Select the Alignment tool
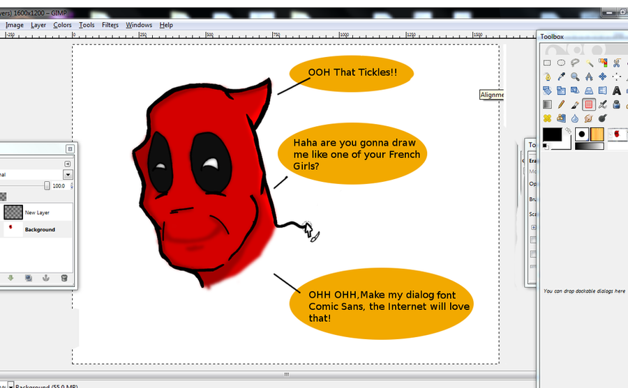This screenshot has width=628, height=388. point(617,77)
